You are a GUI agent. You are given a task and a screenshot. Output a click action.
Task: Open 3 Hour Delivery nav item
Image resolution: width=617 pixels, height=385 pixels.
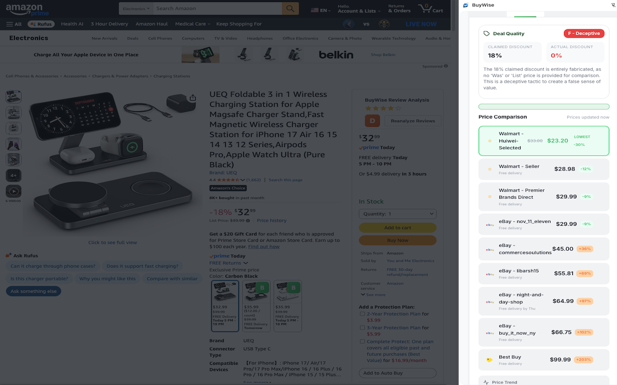[109, 24]
